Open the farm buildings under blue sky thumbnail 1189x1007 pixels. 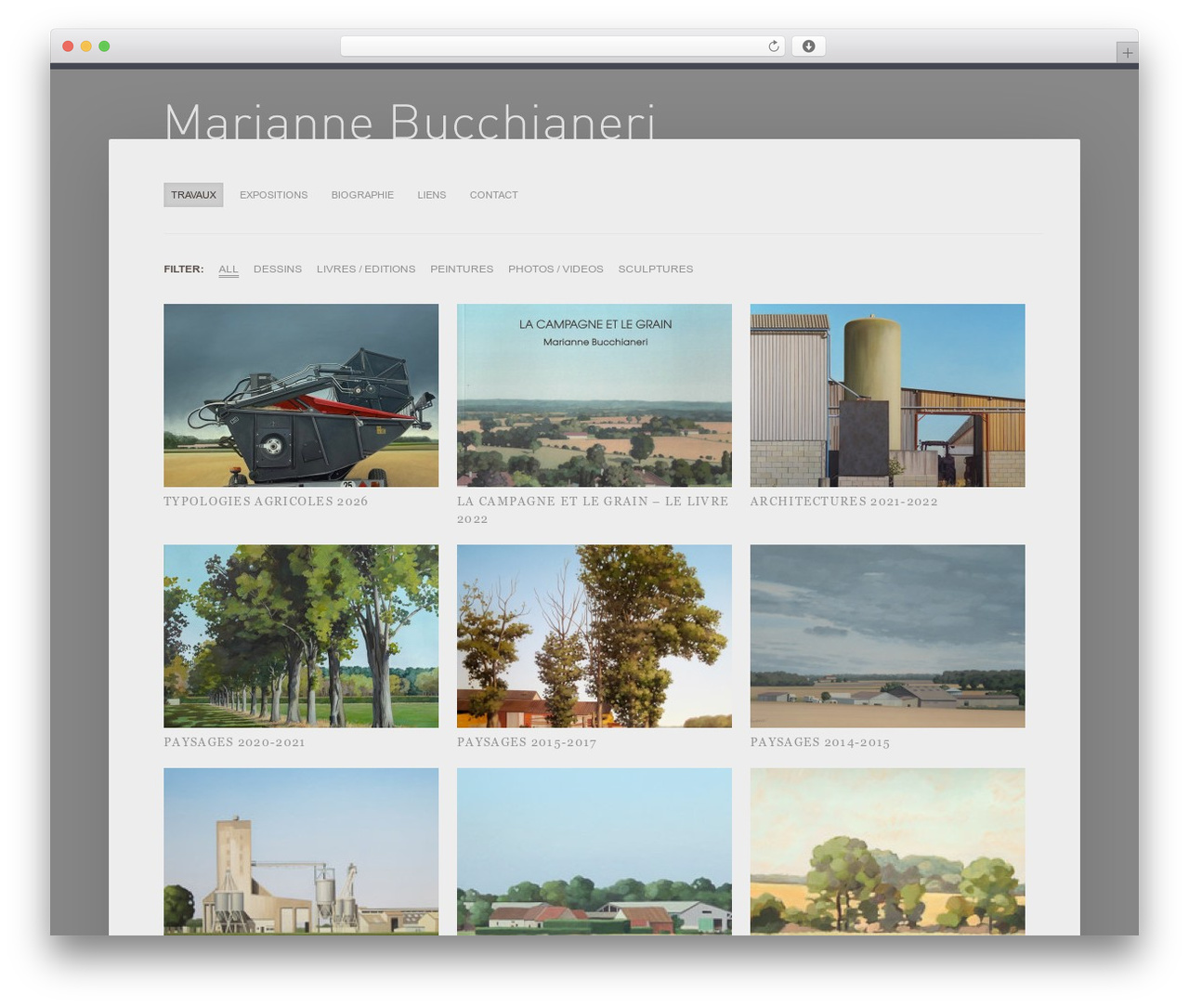(x=594, y=851)
